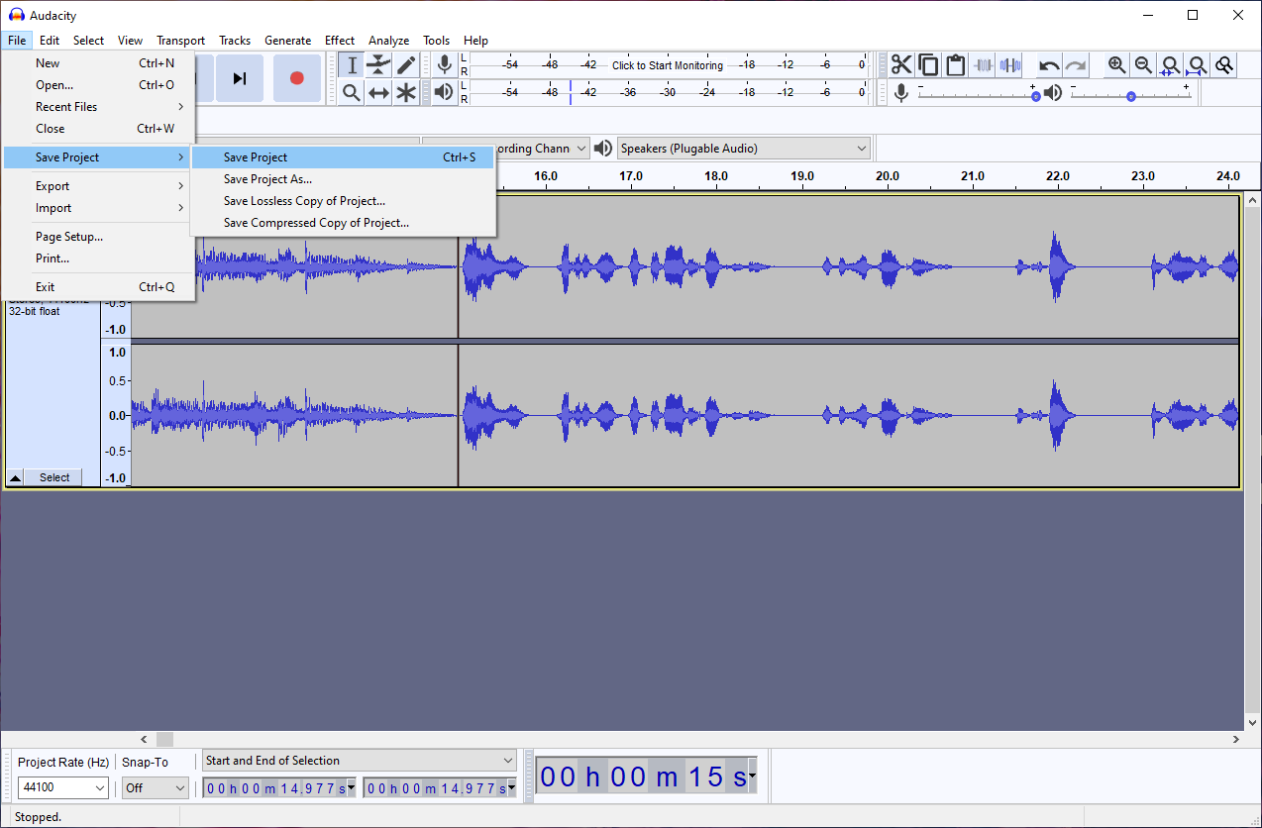Click the Copy icon
The height and width of the screenshot is (828, 1262).
click(928, 65)
